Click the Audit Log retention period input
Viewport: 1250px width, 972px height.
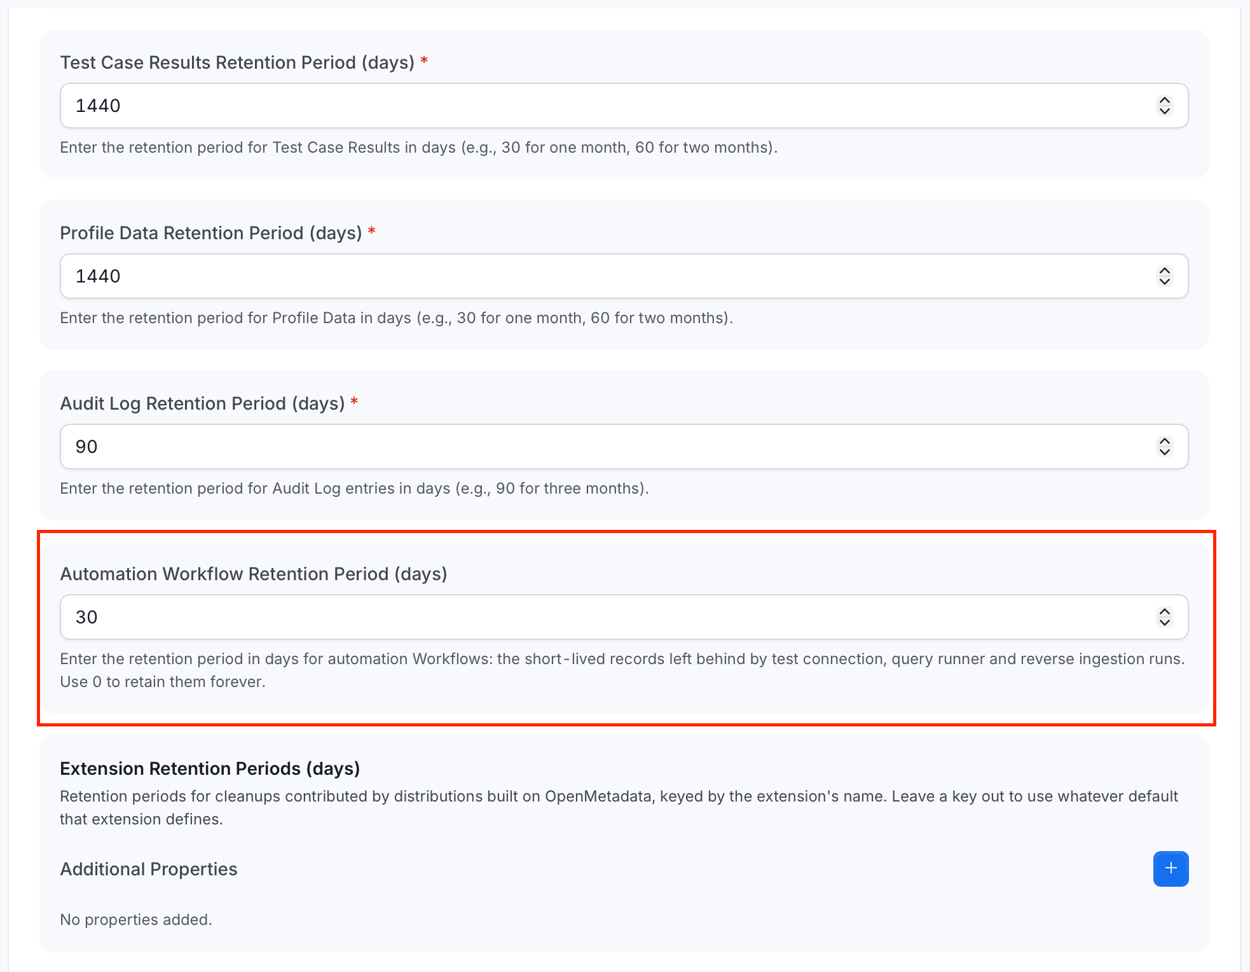[624, 447]
